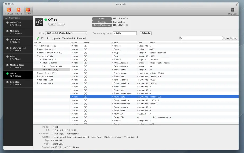This screenshot has width=244, height=153.
Task: Collapse the IF-MIB (199) node
Action: click(38, 56)
